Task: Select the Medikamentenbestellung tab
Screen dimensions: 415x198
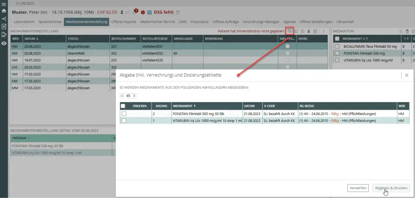Action: click(86, 22)
